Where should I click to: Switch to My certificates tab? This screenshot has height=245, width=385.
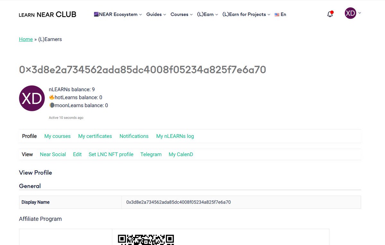[x=95, y=136]
